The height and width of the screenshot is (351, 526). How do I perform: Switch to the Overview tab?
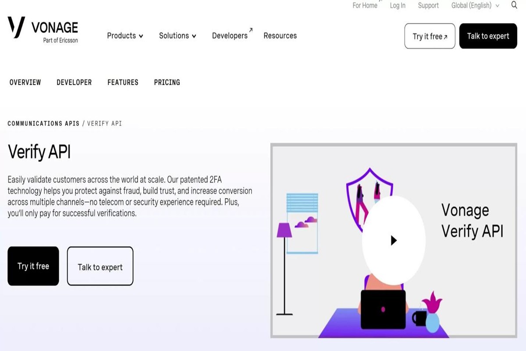pyautogui.click(x=25, y=82)
